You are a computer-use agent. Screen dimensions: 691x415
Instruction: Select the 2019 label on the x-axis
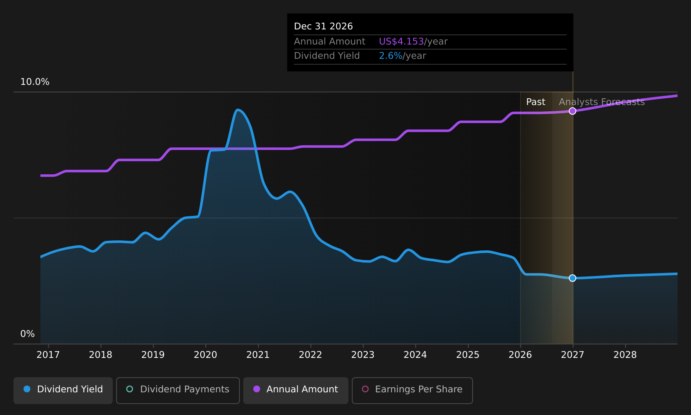tap(153, 355)
